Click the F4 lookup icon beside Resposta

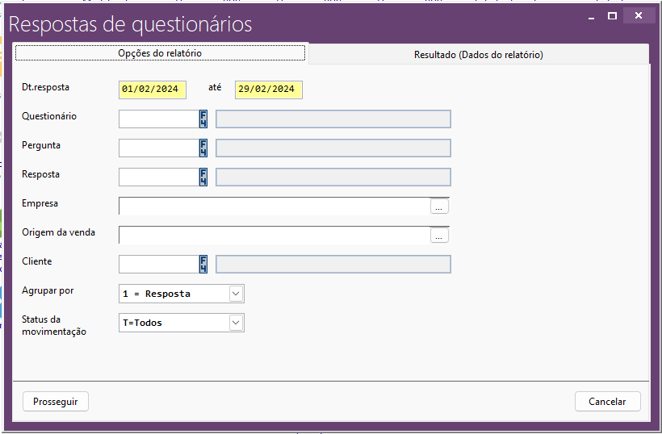click(x=203, y=177)
